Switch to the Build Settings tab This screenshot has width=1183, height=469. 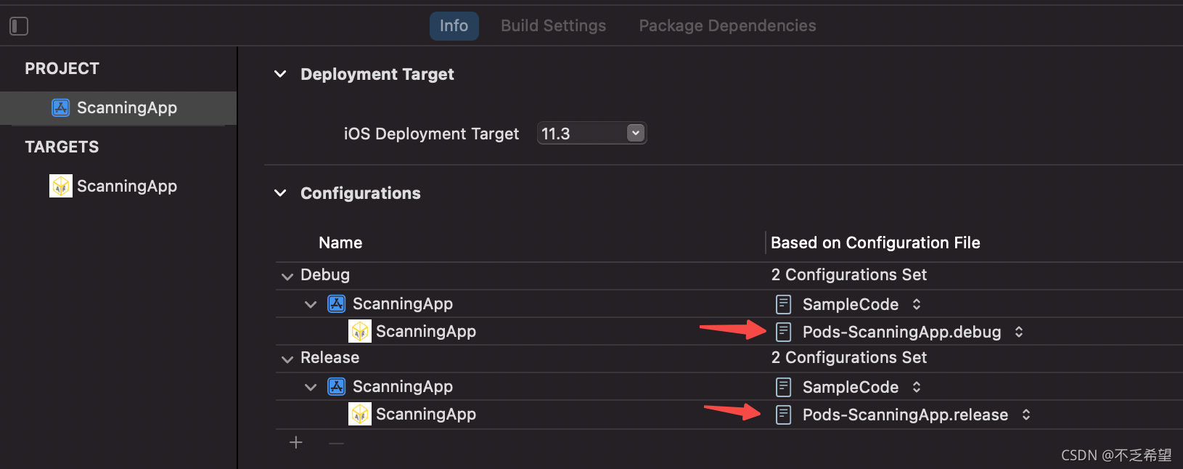553,26
